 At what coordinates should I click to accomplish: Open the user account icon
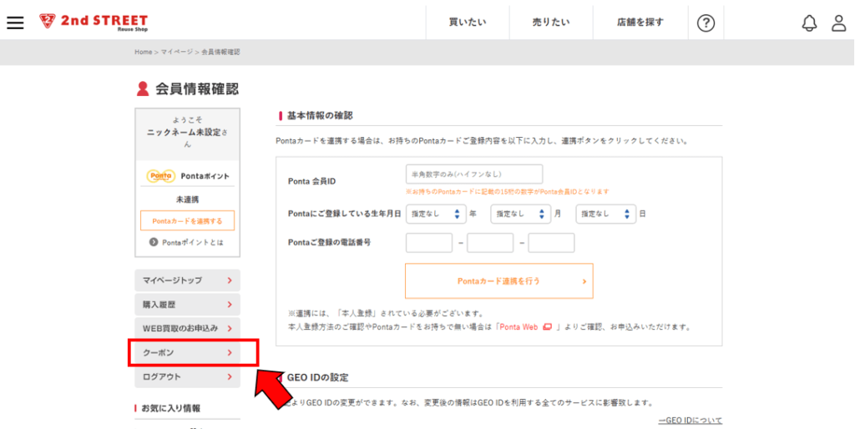coord(838,23)
